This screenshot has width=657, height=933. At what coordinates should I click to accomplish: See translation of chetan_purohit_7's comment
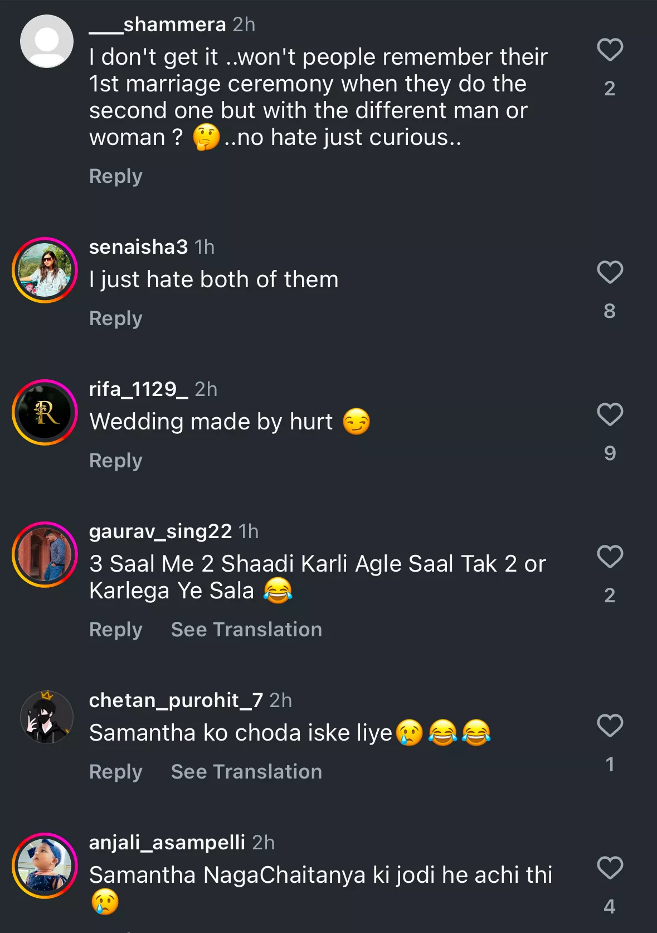[246, 772]
